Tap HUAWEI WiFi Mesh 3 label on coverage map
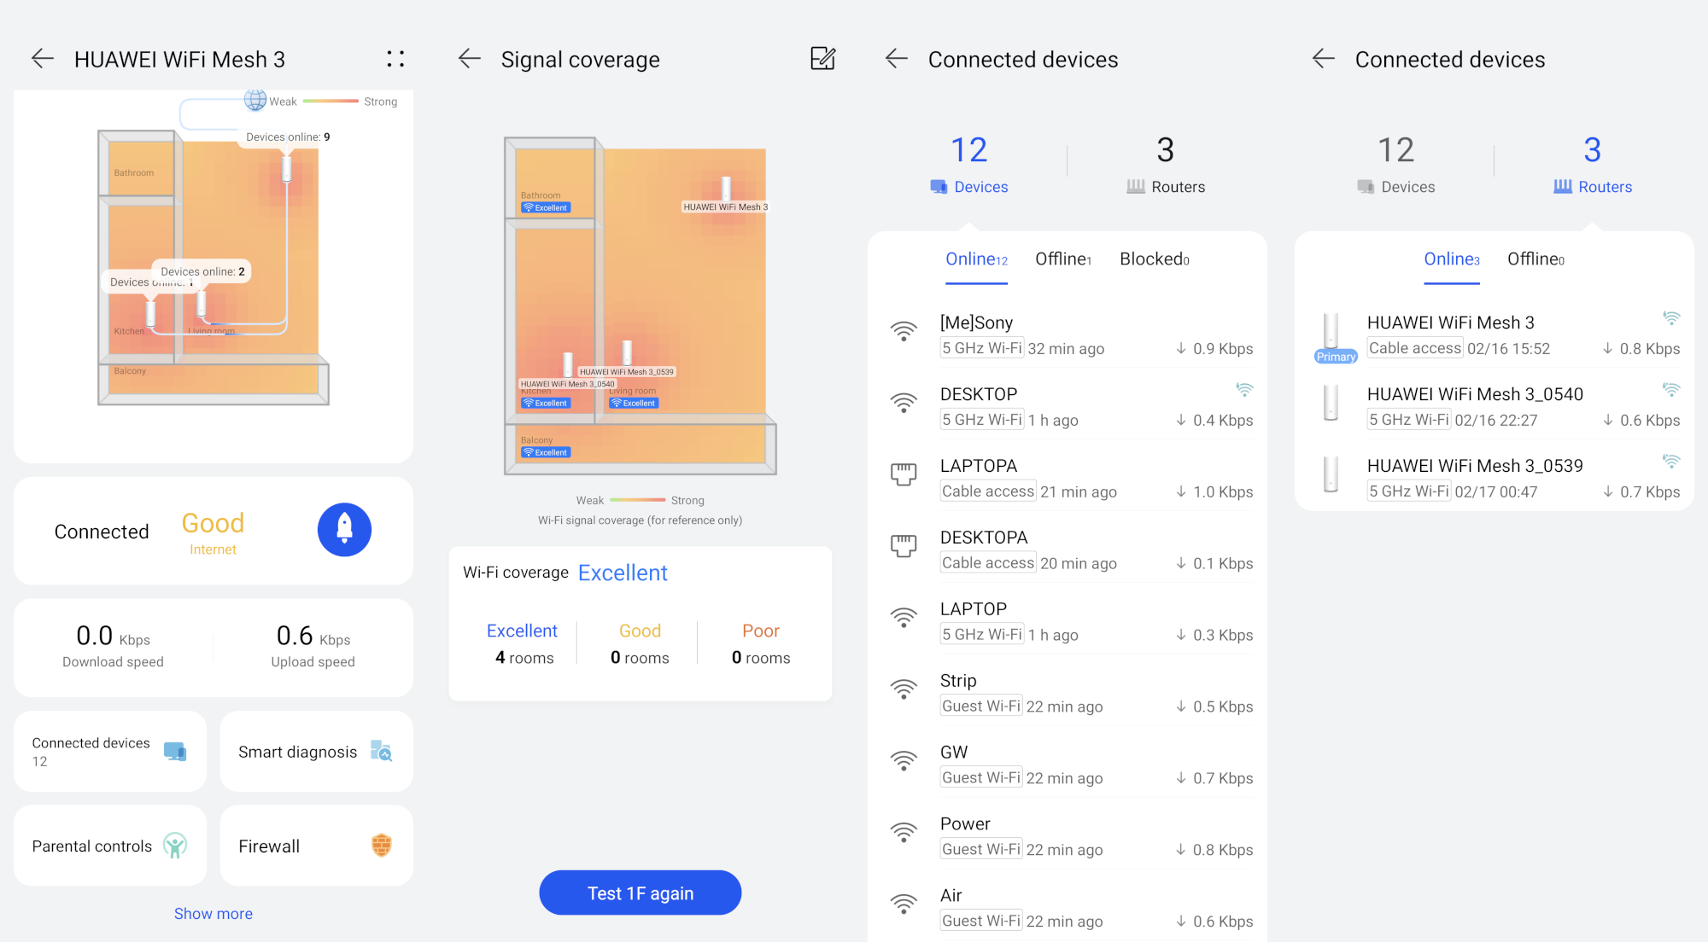 725,207
